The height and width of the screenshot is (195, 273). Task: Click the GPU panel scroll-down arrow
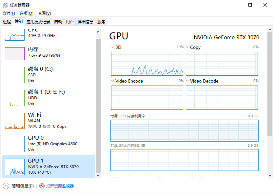[x=270, y=176]
